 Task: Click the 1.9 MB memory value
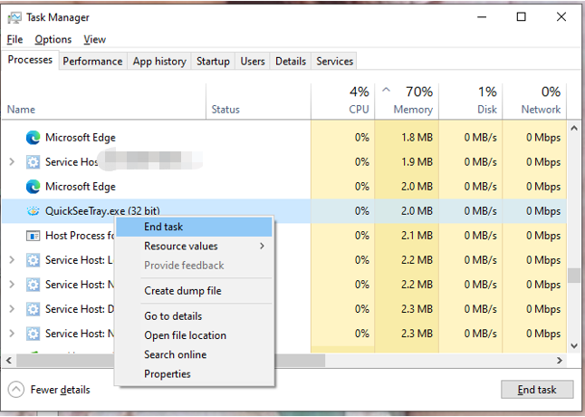[x=417, y=162]
